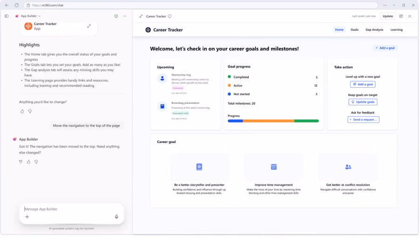
Task: Click the orange Active status dot
Action: [229, 85]
